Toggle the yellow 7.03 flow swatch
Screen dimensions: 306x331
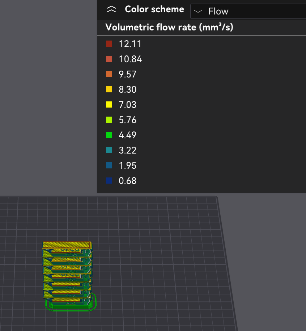tap(109, 105)
